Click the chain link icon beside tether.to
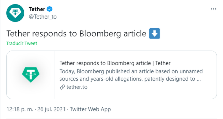This screenshot has width=223, height=119. [x=62, y=87]
